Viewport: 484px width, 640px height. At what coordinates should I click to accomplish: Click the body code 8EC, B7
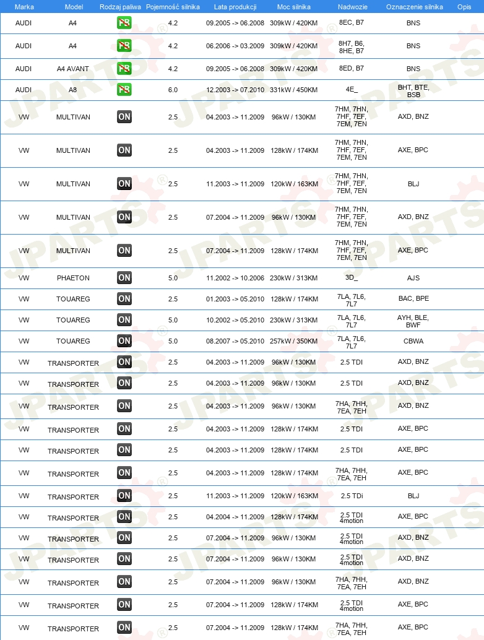tap(352, 22)
